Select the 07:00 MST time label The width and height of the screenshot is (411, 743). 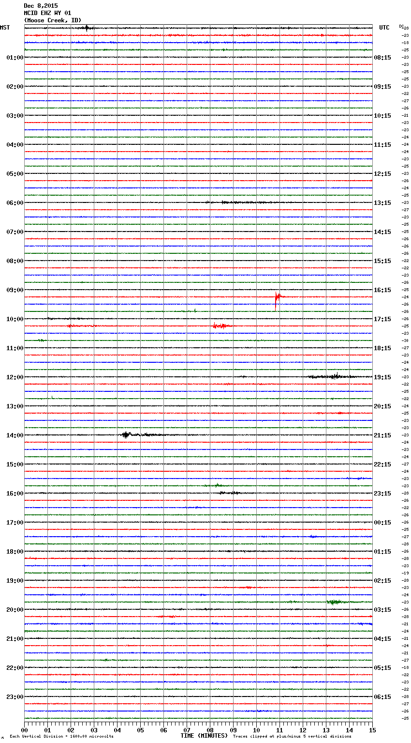[15, 232]
